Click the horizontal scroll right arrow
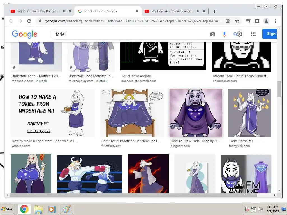The height and width of the screenshot is (215, 287). coord(275,195)
